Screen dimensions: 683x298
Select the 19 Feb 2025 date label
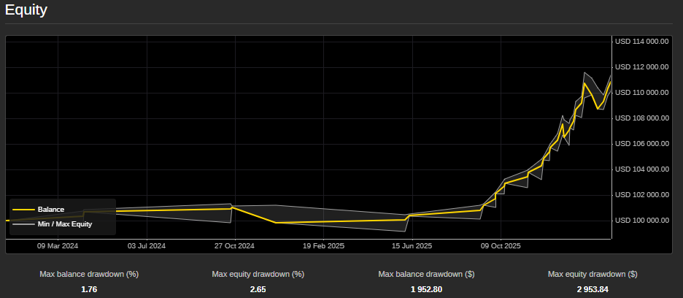click(323, 246)
